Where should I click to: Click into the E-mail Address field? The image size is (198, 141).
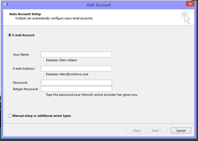tap(76, 69)
